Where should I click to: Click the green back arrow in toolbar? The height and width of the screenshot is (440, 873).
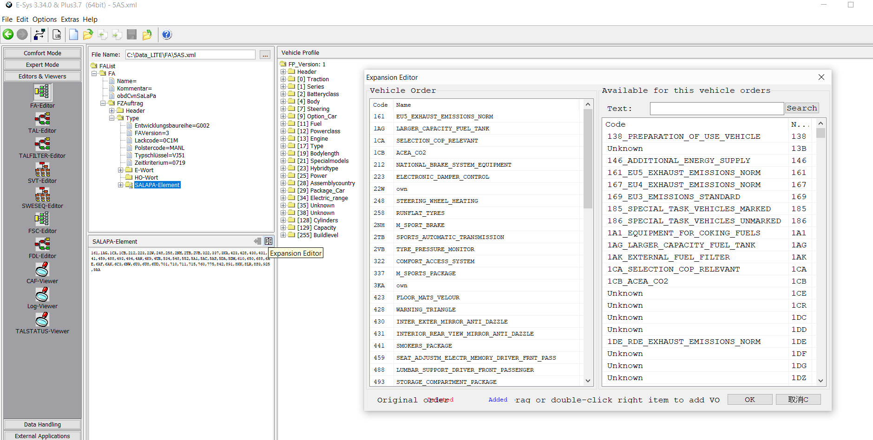point(8,34)
